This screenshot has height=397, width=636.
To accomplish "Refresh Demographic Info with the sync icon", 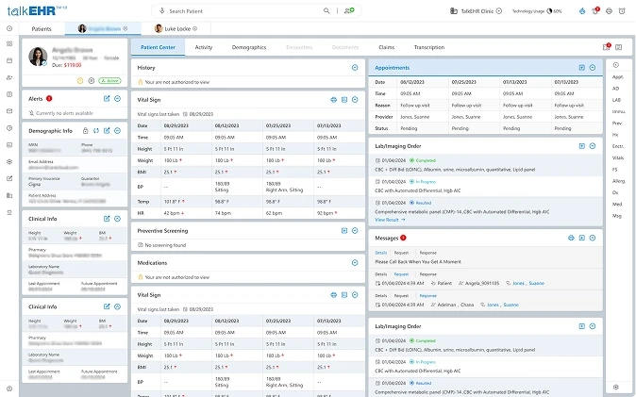I will pyautogui.click(x=96, y=129).
